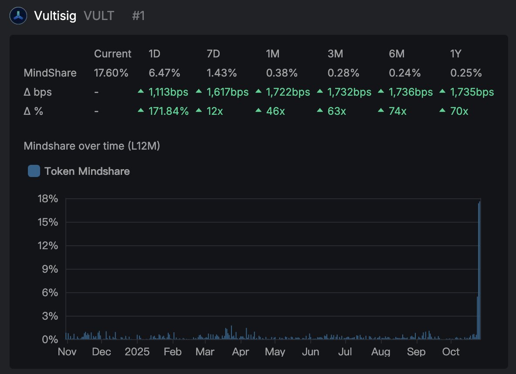Toggle the Token Mindshare legend label
The image size is (516, 374).
pos(87,171)
